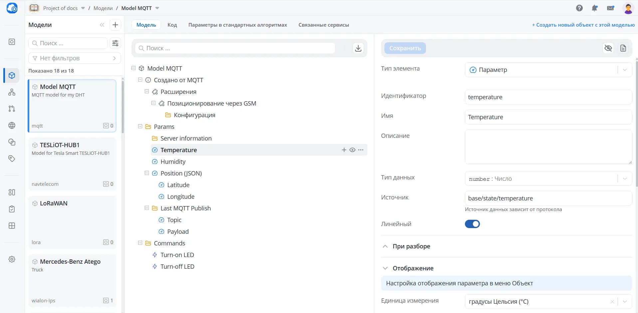The image size is (638, 313).
Task: Select the LoRaWAN model card
Action: 72,222
